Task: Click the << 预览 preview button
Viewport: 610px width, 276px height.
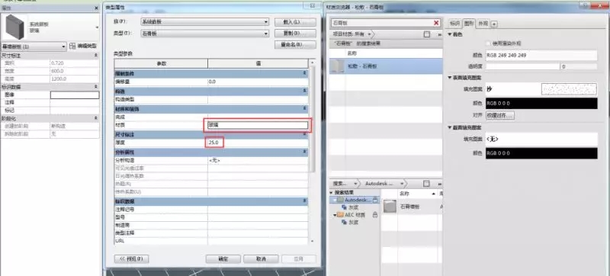Action: (x=131, y=259)
